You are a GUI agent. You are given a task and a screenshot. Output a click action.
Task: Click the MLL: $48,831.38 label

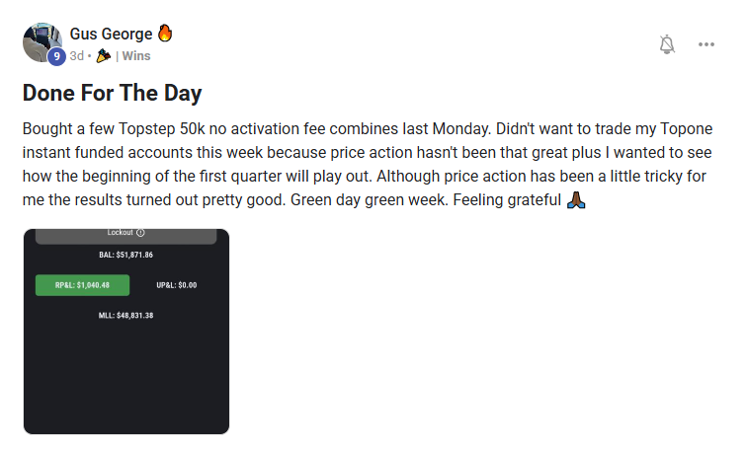pyautogui.click(x=125, y=316)
